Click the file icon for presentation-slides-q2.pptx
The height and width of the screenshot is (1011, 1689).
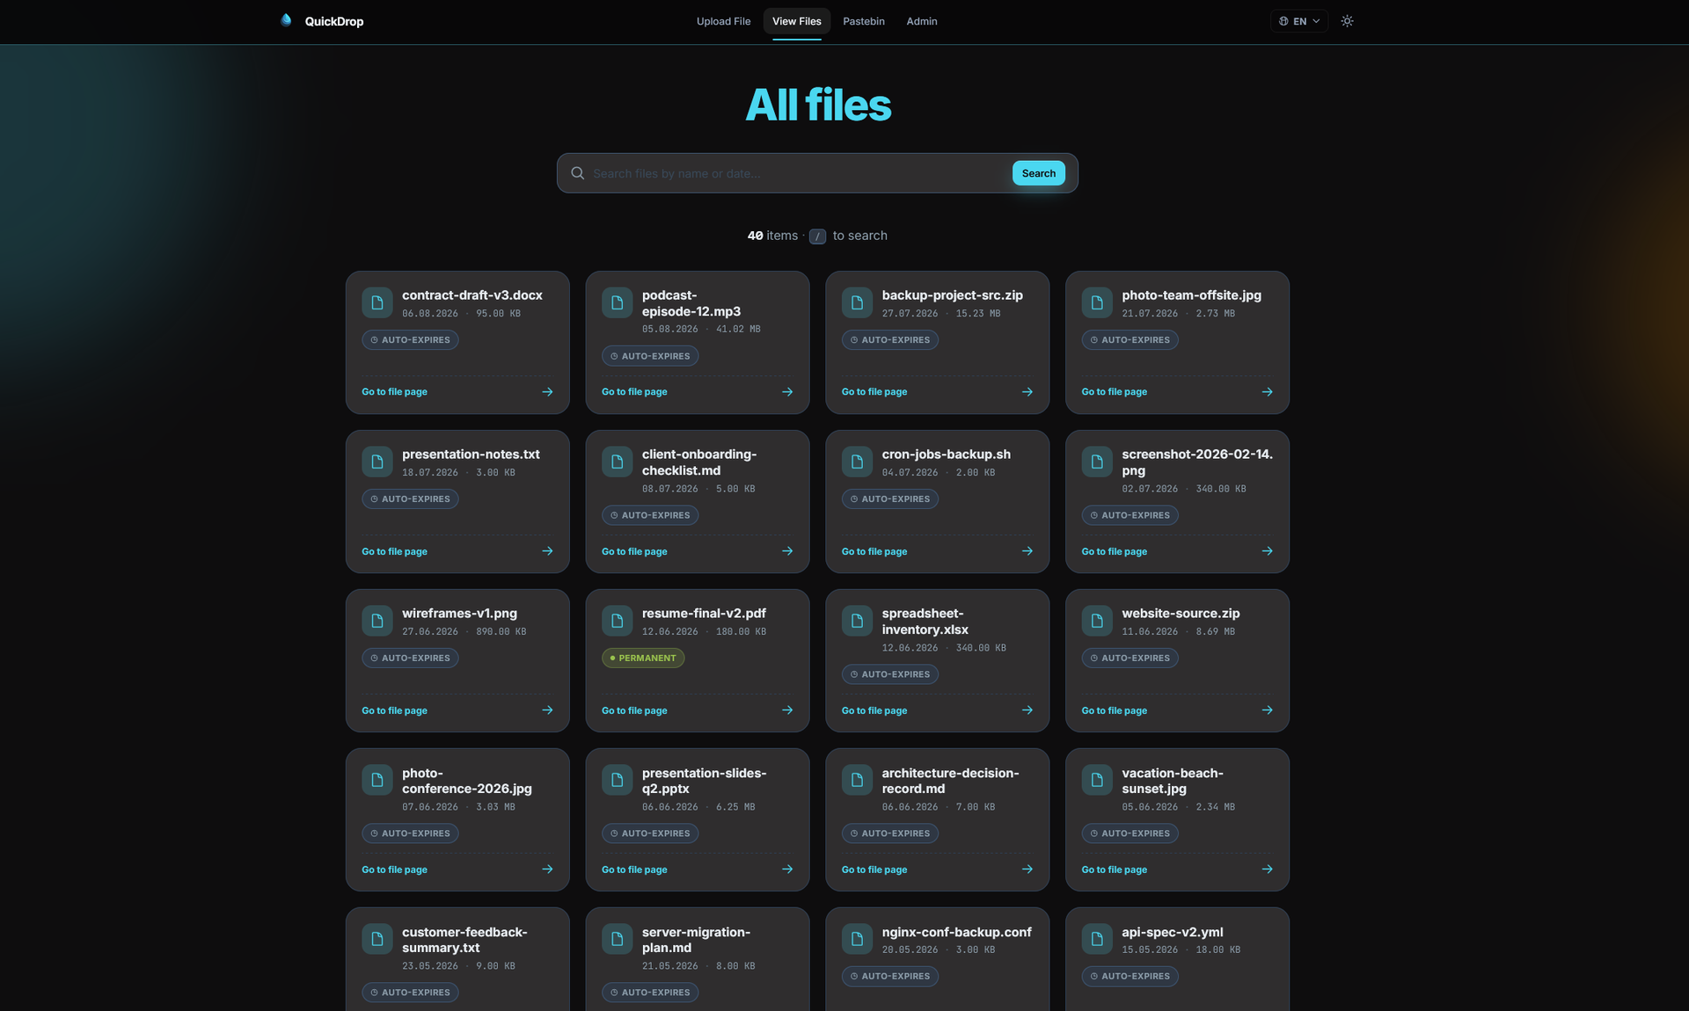617,780
